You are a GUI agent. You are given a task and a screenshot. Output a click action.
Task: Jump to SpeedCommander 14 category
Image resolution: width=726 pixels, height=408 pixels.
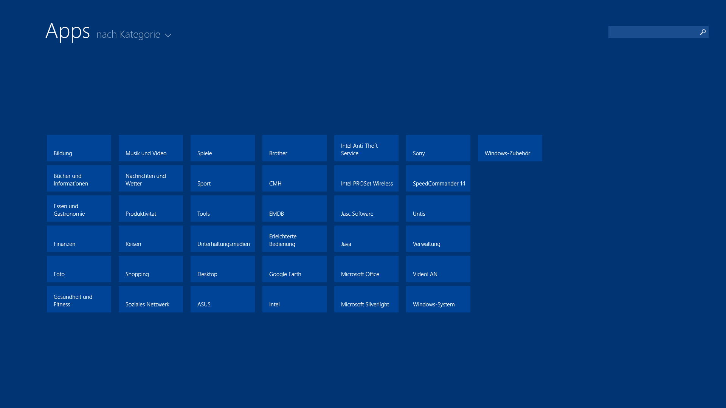[438, 178]
